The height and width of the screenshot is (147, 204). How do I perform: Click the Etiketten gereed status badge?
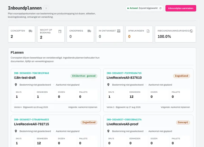pyautogui.click(x=84, y=76)
